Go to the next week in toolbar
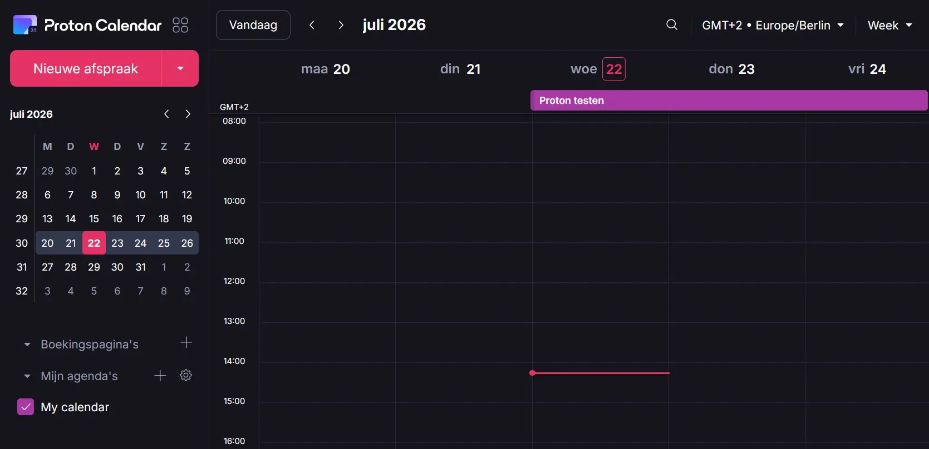 (x=341, y=25)
